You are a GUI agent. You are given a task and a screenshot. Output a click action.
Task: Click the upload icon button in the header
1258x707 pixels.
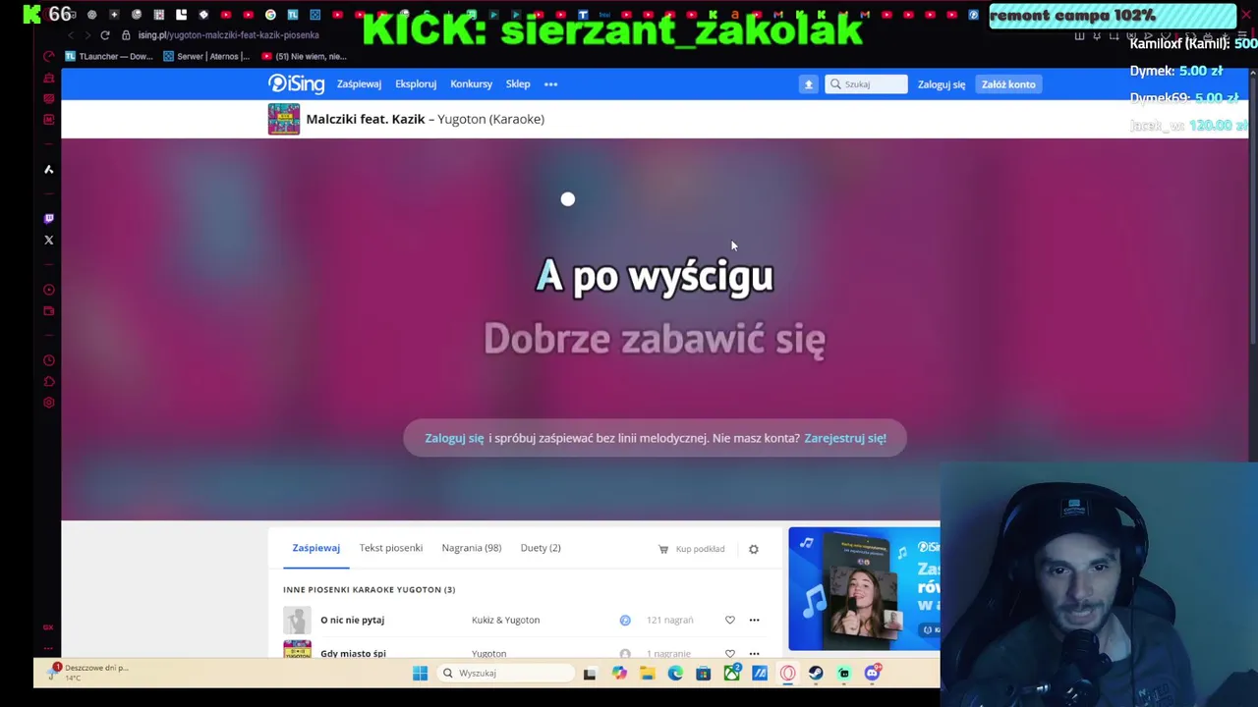click(x=809, y=84)
